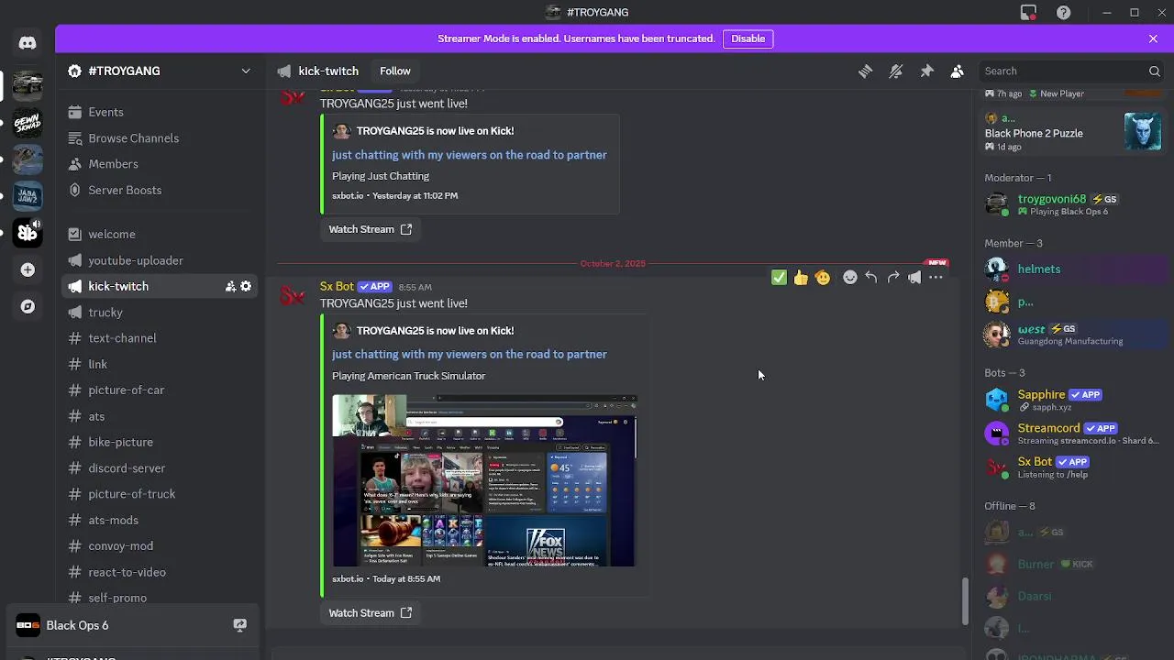Open the Sx Bot username in message
This screenshot has width=1174, height=660.
[337, 286]
